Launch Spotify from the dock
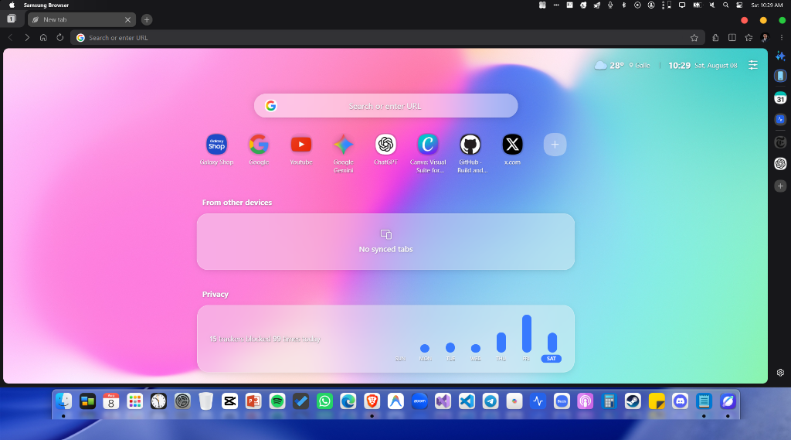 tap(277, 401)
